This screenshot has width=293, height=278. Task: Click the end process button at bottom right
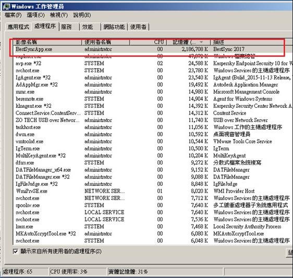[x=290, y=253]
